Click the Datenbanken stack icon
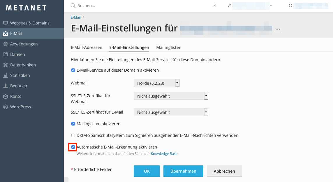Image resolution: width=333 pixels, height=182 pixels. [x=5, y=65]
